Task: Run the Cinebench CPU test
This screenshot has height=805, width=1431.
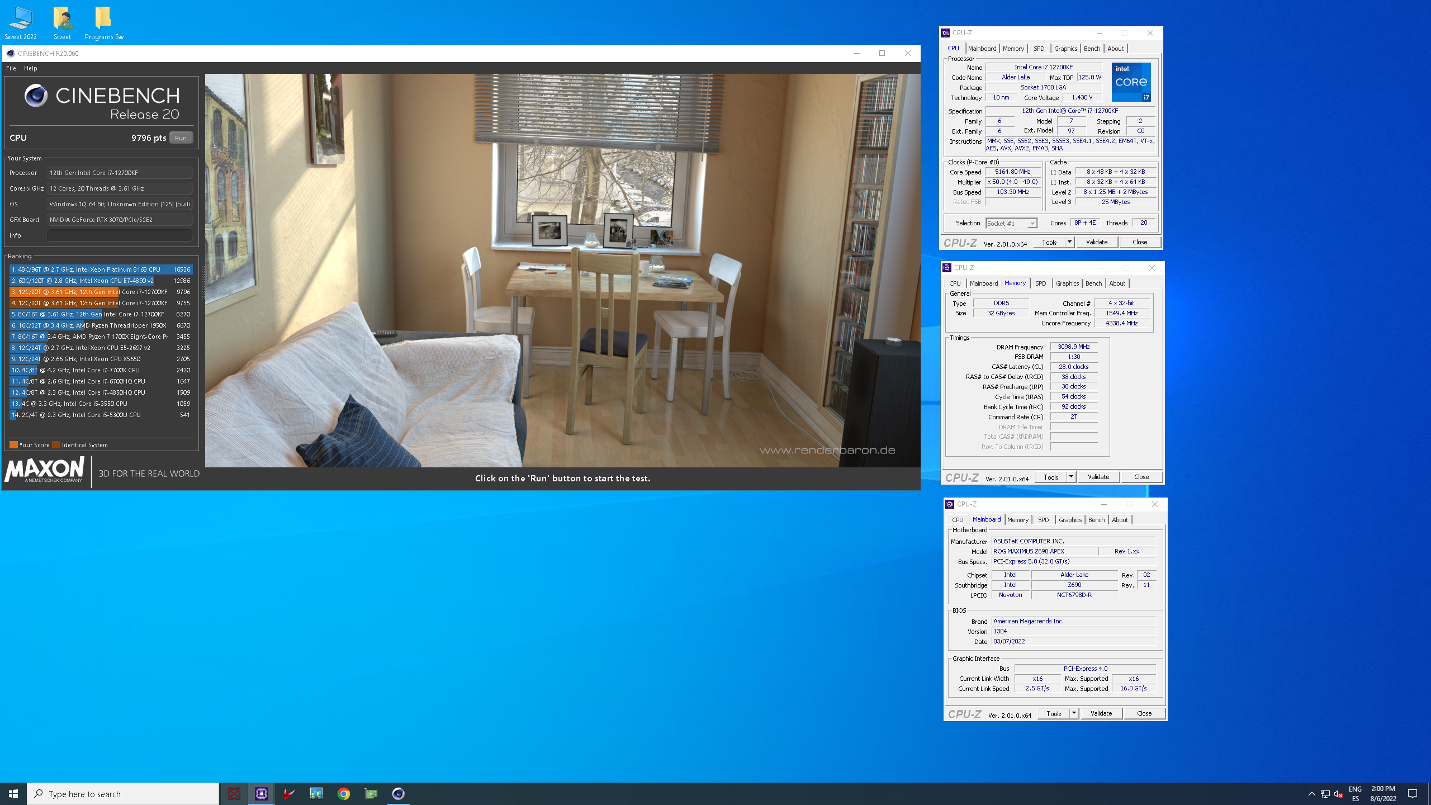Action: click(181, 138)
